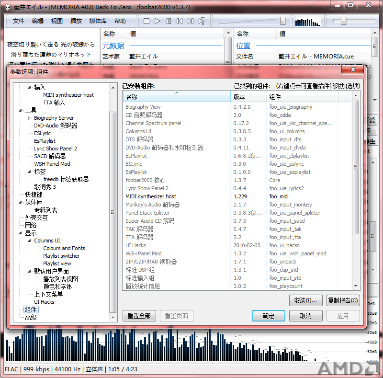Collapse the 默认用户界面 tree node
The width and height of the screenshot is (383, 378).
tap(29, 271)
